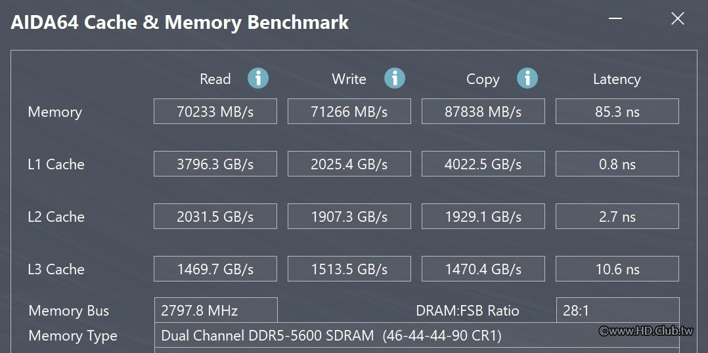
Task: Click the AIDA64 Cache & Memory Benchmark title
Action: point(179,22)
